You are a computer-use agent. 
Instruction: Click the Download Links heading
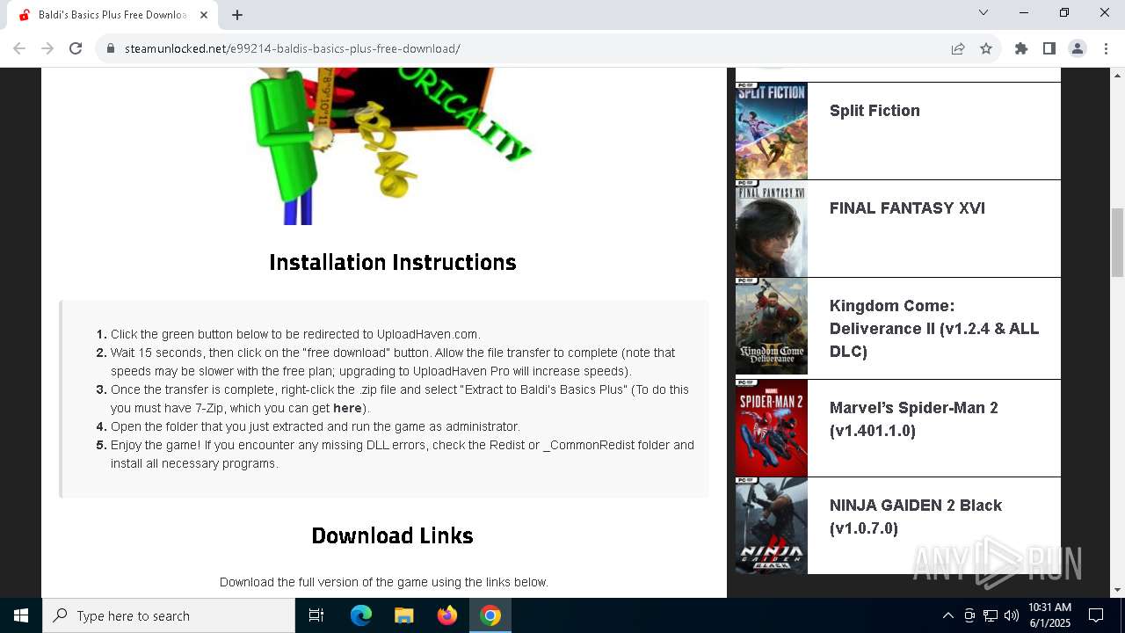pos(393,535)
